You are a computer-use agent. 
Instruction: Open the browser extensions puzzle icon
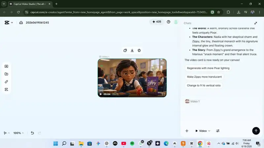click(x=228, y=12)
